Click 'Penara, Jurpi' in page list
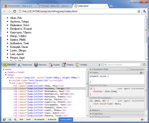The image size is (149, 123). 17,58
